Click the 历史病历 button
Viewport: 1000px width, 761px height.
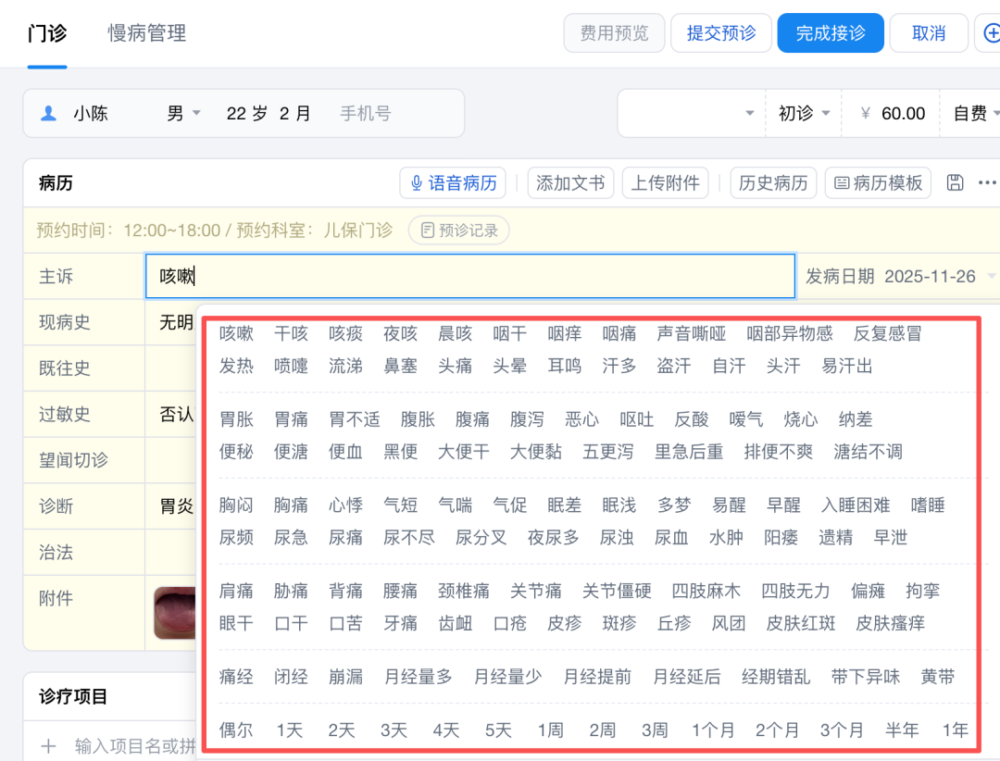pos(773,182)
